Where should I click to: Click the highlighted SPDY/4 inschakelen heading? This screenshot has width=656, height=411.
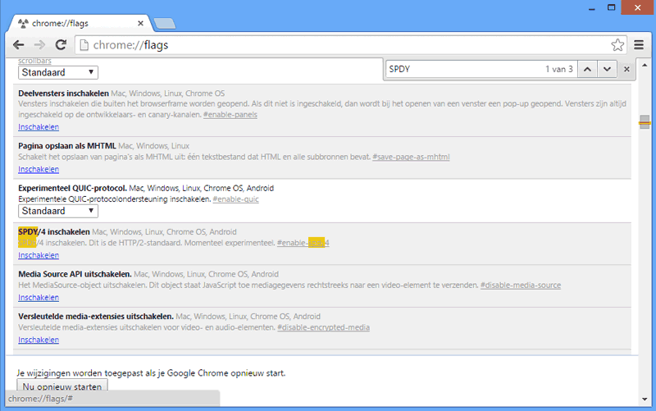54,232
